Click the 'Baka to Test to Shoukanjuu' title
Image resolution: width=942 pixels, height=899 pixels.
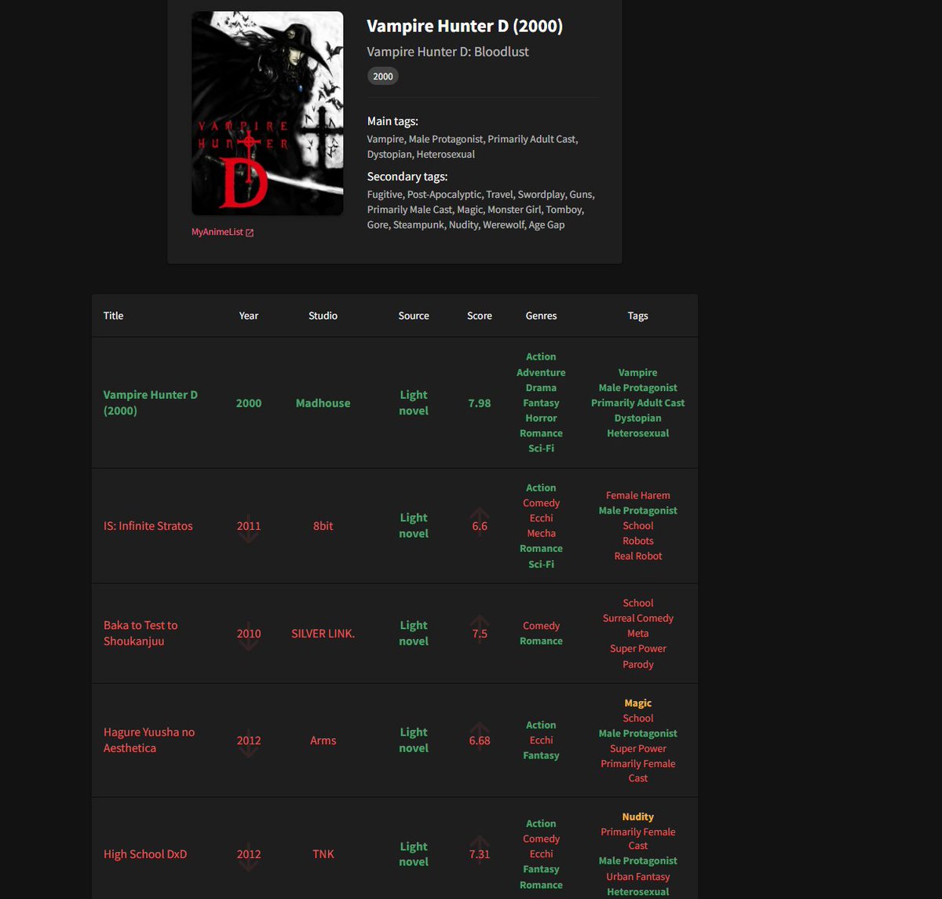pos(141,633)
